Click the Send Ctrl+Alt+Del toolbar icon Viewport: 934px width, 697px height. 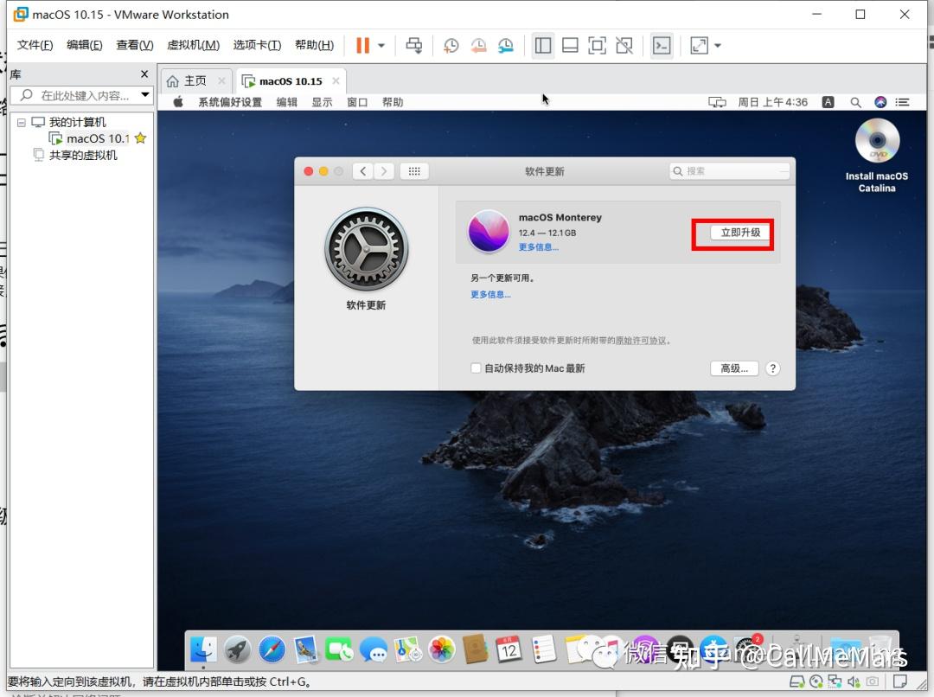click(x=414, y=45)
